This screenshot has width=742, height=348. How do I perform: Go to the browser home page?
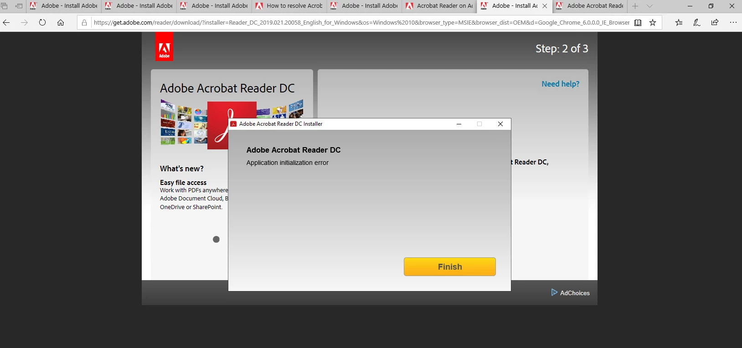[61, 22]
